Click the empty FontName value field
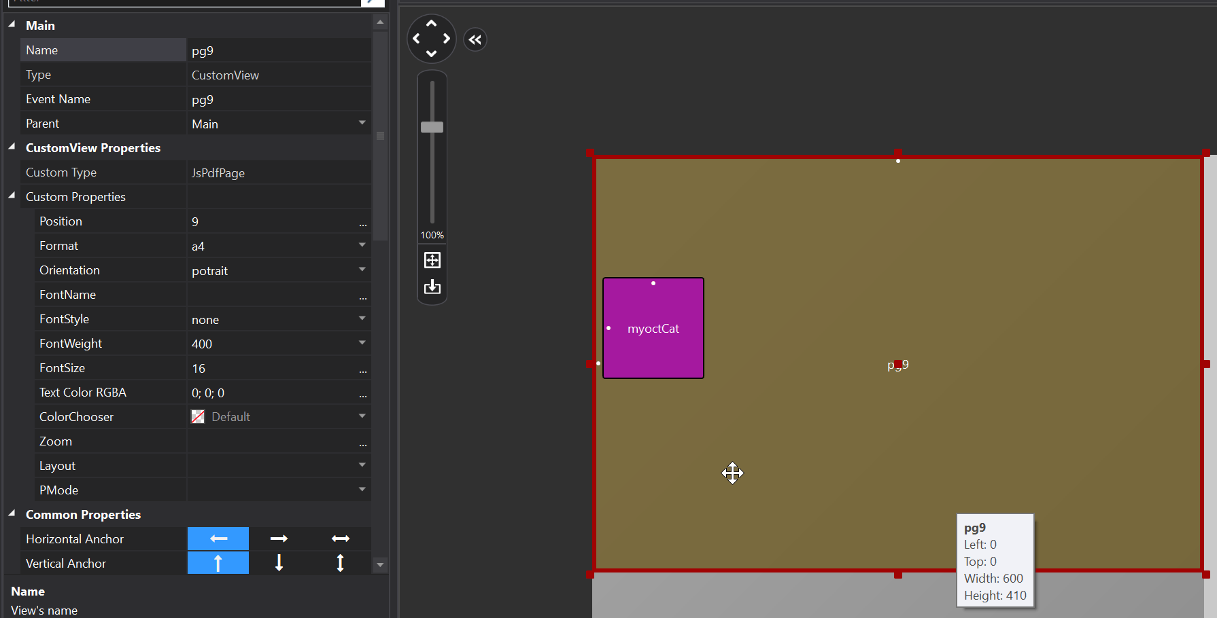Image resolution: width=1217 pixels, height=618 pixels. (x=271, y=295)
